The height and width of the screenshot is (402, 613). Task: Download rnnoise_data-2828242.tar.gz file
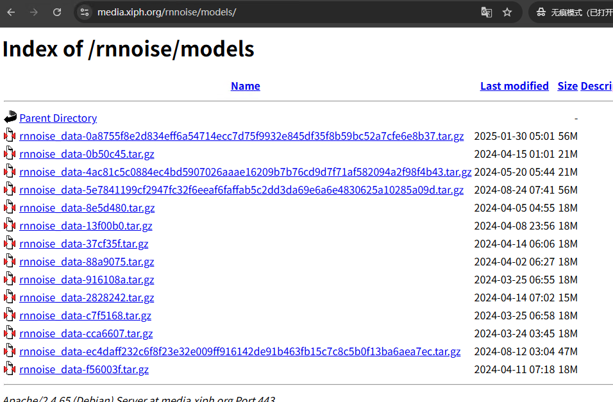87,297
